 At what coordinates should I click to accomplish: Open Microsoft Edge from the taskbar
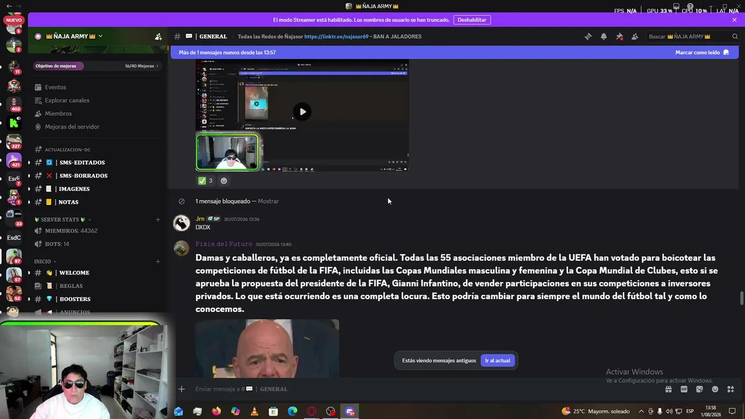(x=293, y=411)
